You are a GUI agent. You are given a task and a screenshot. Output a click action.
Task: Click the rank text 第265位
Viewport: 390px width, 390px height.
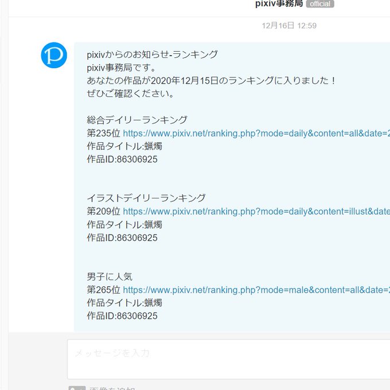[103, 290]
